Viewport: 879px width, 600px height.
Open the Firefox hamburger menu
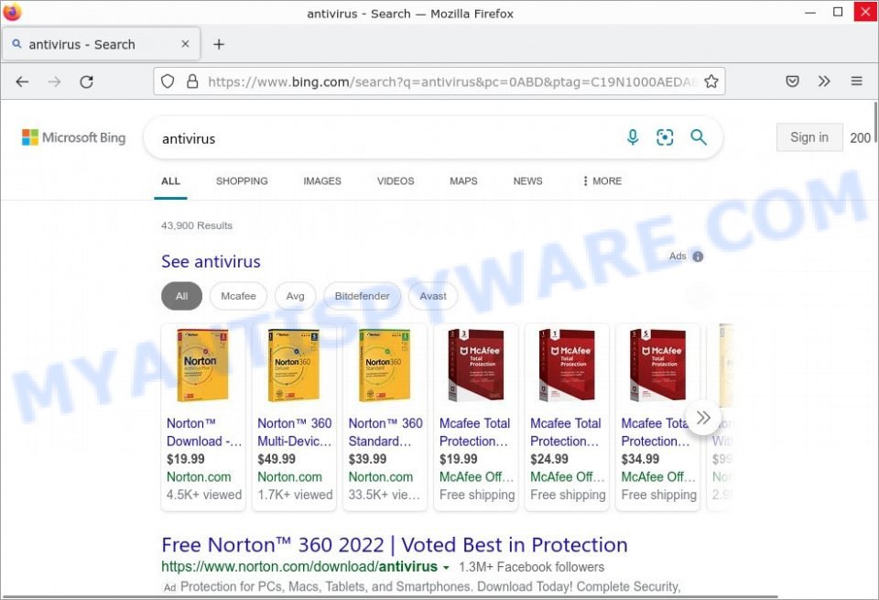tap(857, 82)
